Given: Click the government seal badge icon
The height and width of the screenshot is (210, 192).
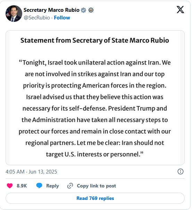Looking at the screenshot, I should [91, 10].
